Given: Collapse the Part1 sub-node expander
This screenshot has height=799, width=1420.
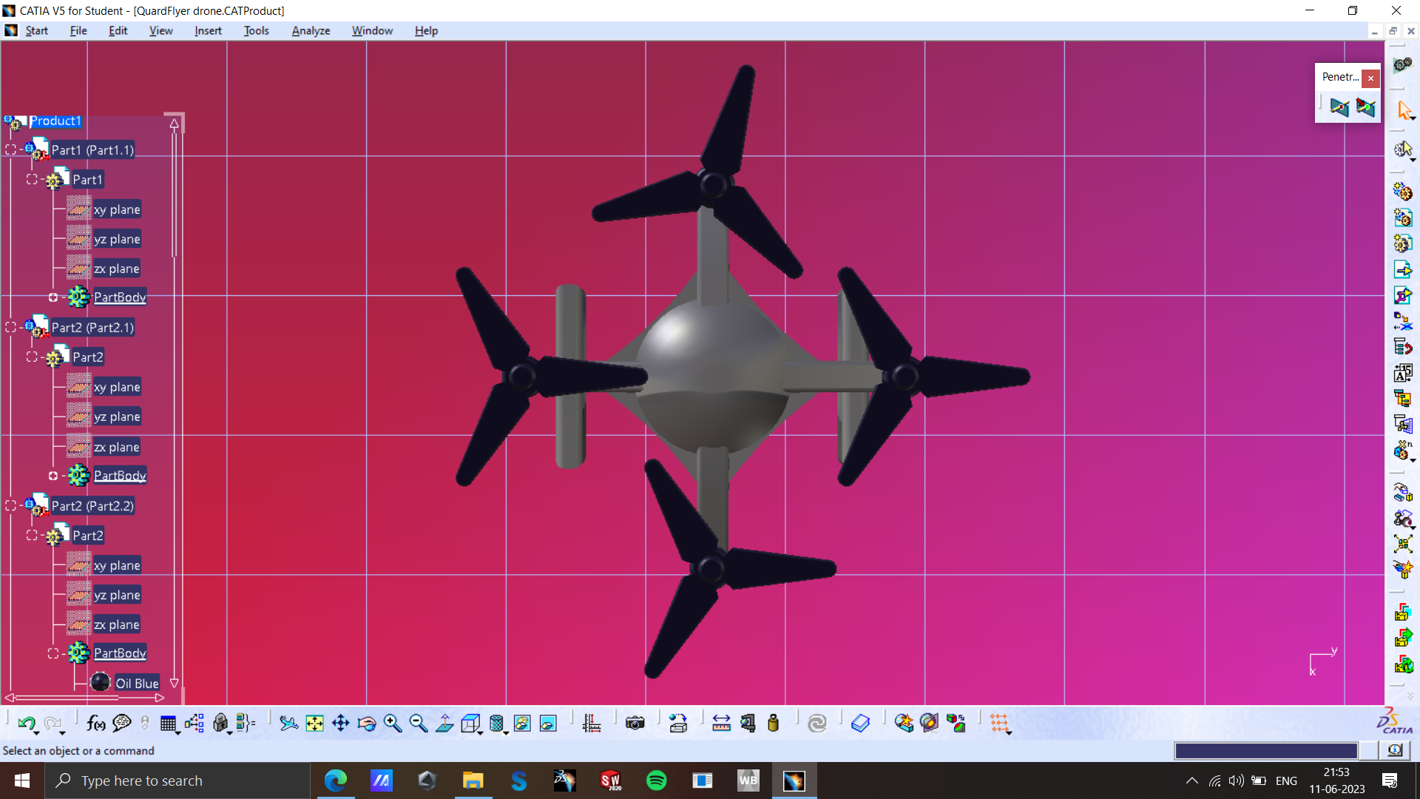Looking at the screenshot, I should pyautogui.click(x=32, y=179).
